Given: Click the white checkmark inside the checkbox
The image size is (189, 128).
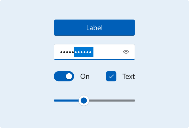Looking at the screenshot, I should [x=111, y=76].
